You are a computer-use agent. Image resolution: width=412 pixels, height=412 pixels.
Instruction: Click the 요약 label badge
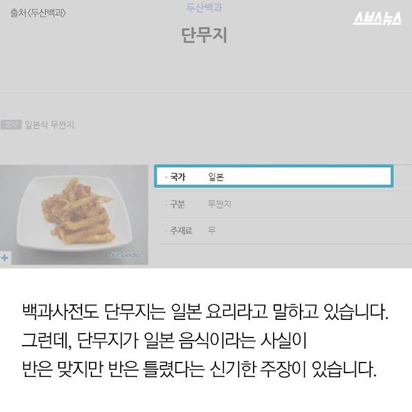pos(11,124)
